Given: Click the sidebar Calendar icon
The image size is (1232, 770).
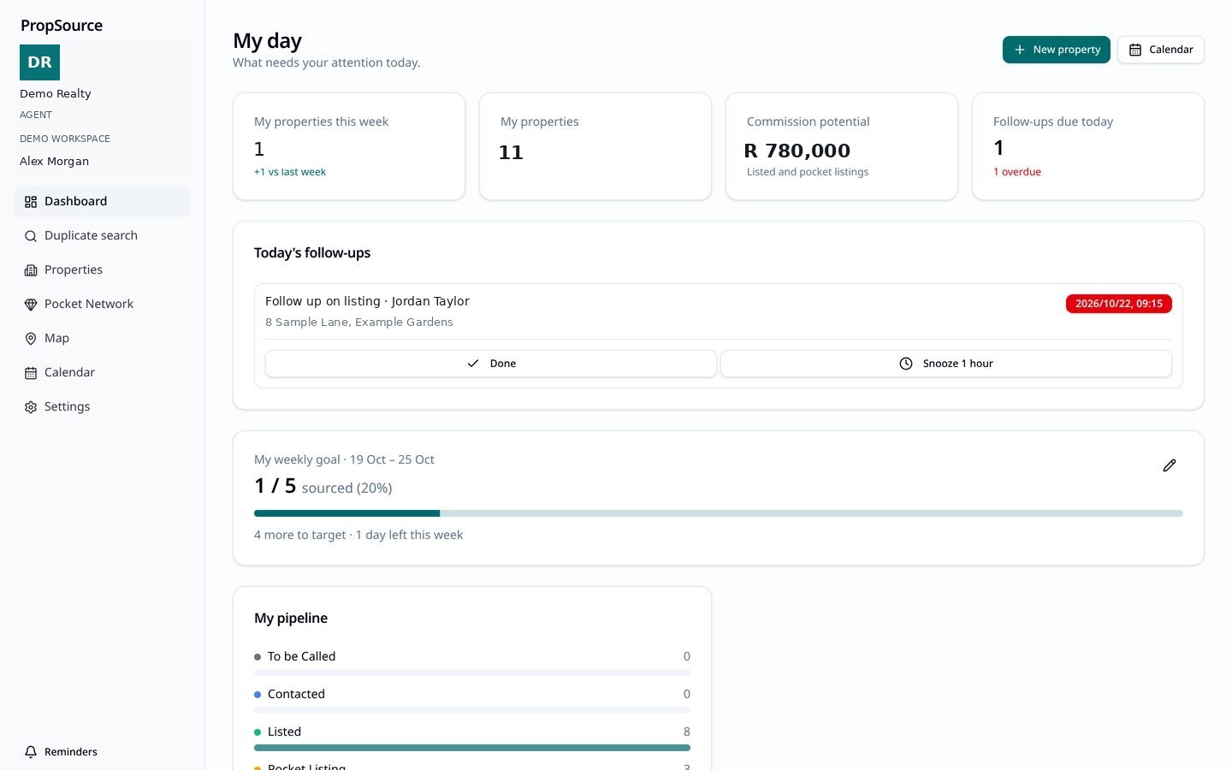Looking at the screenshot, I should coord(31,373).
